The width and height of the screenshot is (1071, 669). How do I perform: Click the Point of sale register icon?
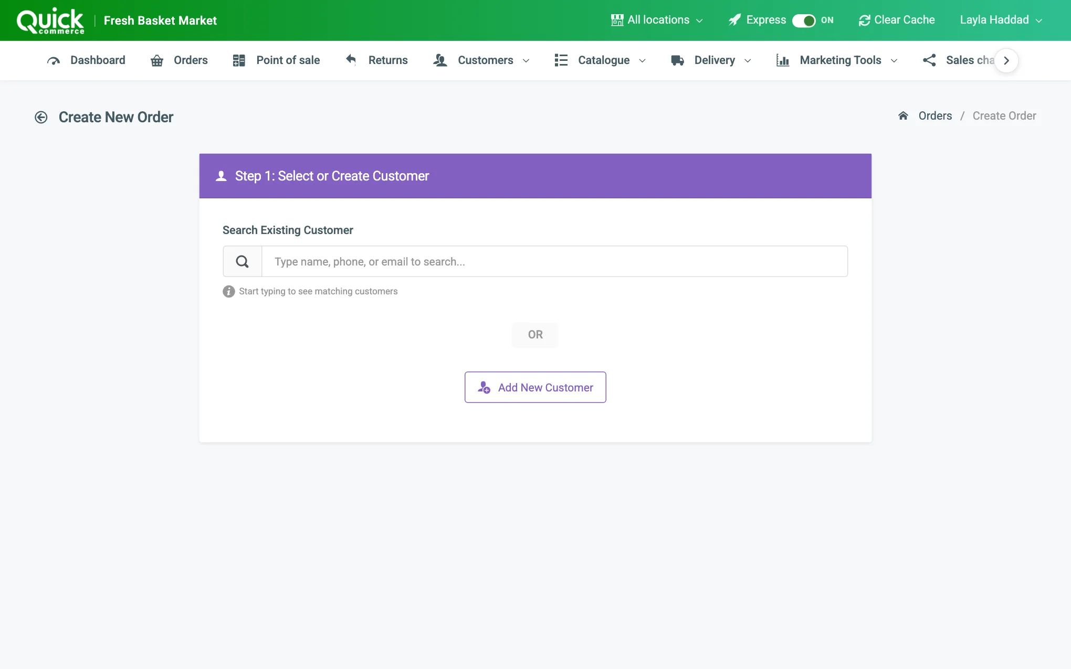click(239, 60)
